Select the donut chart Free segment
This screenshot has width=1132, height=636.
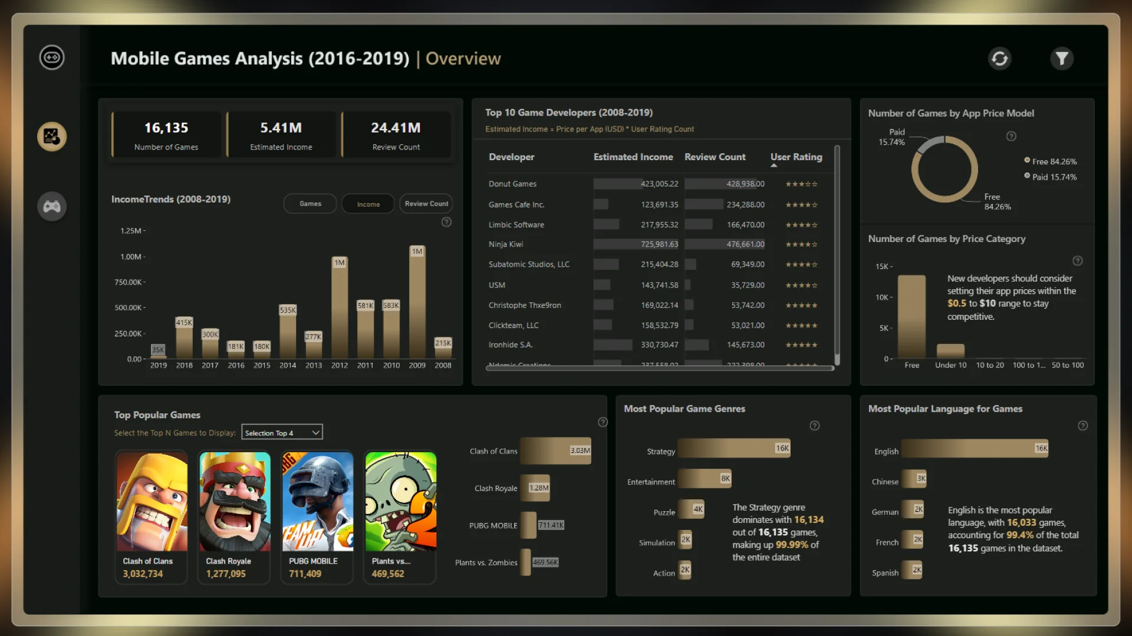pyautogui.click(x=946, y=198)
